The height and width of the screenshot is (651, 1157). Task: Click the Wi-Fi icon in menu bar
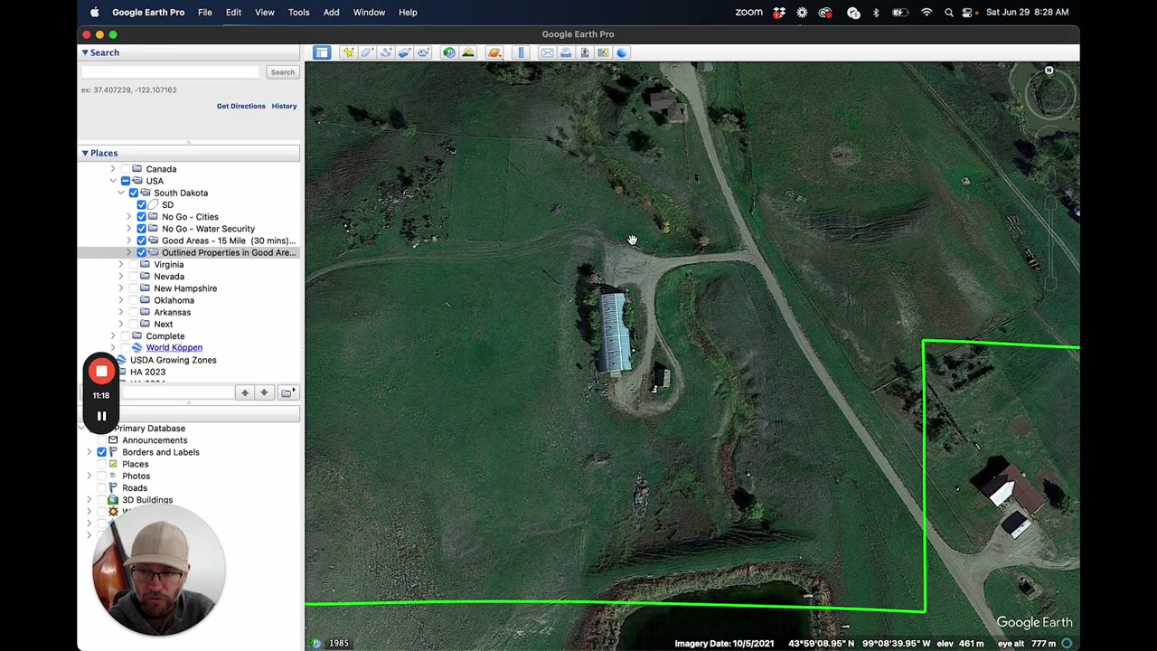pos(927,13)
